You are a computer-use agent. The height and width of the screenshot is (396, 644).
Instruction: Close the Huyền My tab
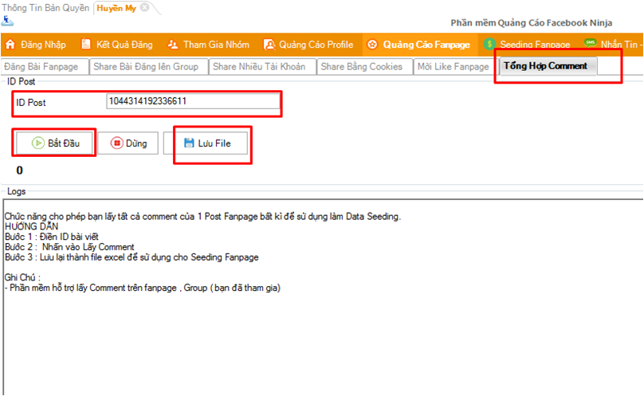tap(144, 7)
